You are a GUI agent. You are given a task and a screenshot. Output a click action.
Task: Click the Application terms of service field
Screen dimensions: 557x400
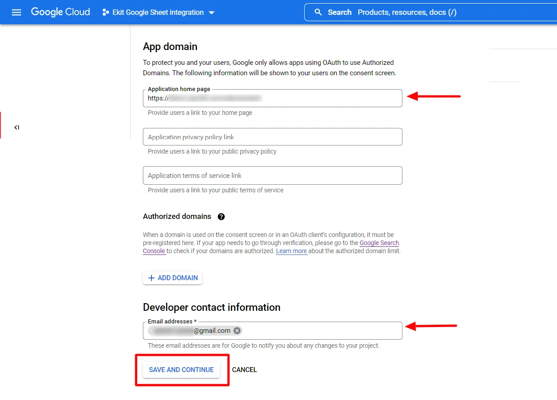[272, 175]
